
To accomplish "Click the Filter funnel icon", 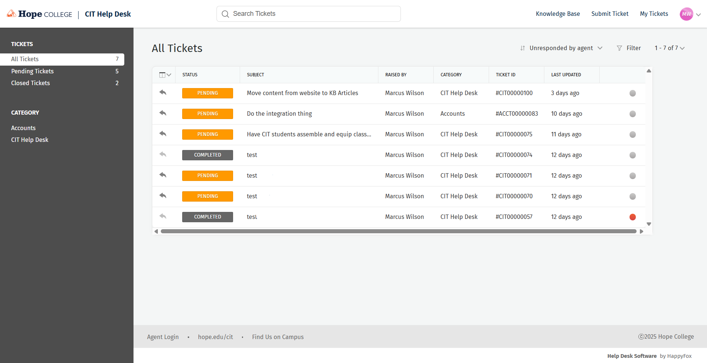I will (619, 48).
